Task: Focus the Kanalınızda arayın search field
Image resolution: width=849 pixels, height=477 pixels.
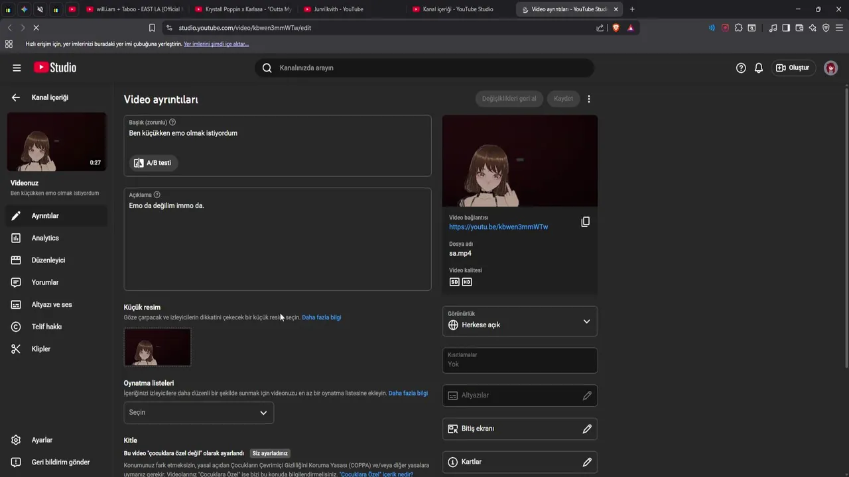Action: click(x=424, y=68)
